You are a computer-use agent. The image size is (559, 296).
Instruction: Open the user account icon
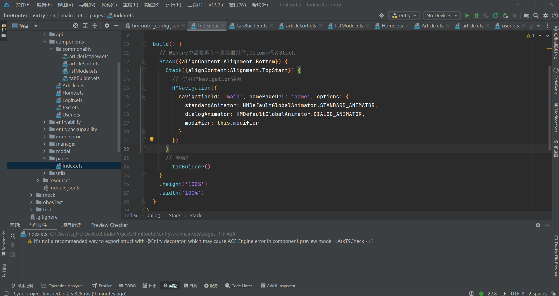pos(555,15)
